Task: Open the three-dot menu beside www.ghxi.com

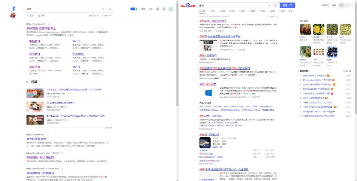Action: click(x=49, y=24)
